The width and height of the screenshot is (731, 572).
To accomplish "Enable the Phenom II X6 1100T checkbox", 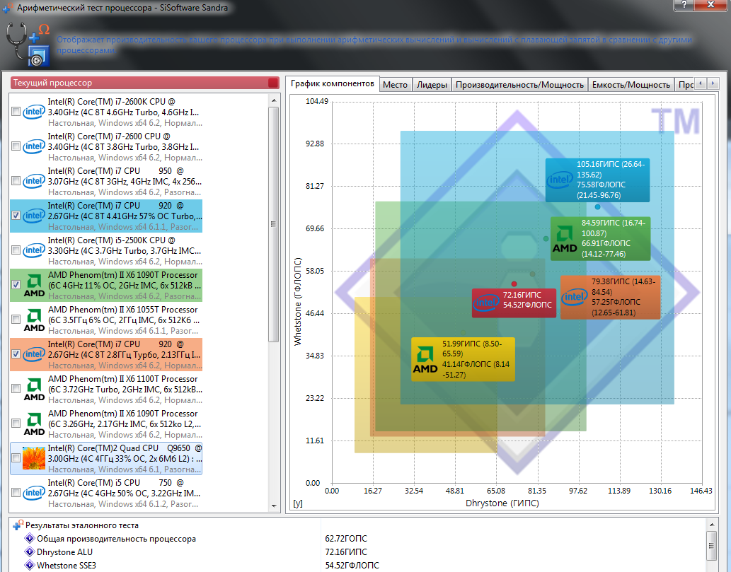I will pos(16,389).
